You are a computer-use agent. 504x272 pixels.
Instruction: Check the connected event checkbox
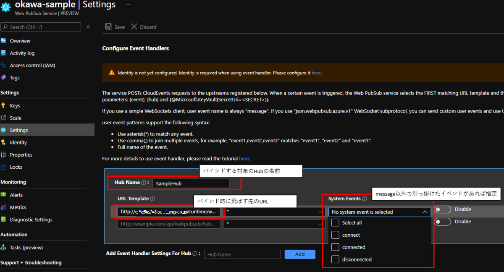tap(335, 247)
